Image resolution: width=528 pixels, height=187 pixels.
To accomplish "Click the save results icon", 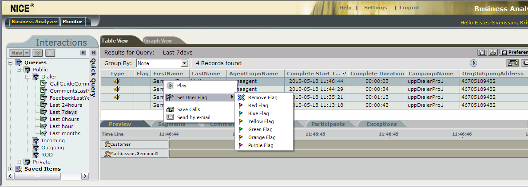I will (x=482, y=52).
